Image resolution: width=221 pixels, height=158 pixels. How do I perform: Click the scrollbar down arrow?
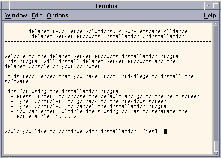click(216, 153)
